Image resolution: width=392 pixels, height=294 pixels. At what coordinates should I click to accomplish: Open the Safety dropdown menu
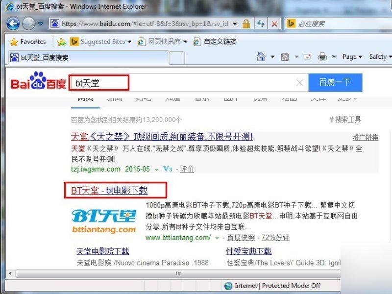[x=379, y=56]
